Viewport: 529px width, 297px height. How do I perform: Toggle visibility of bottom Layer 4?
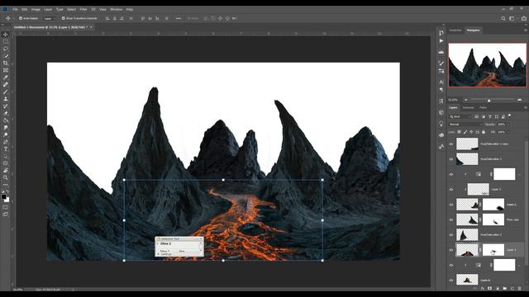pyautogui.click(x=451, y=280)
